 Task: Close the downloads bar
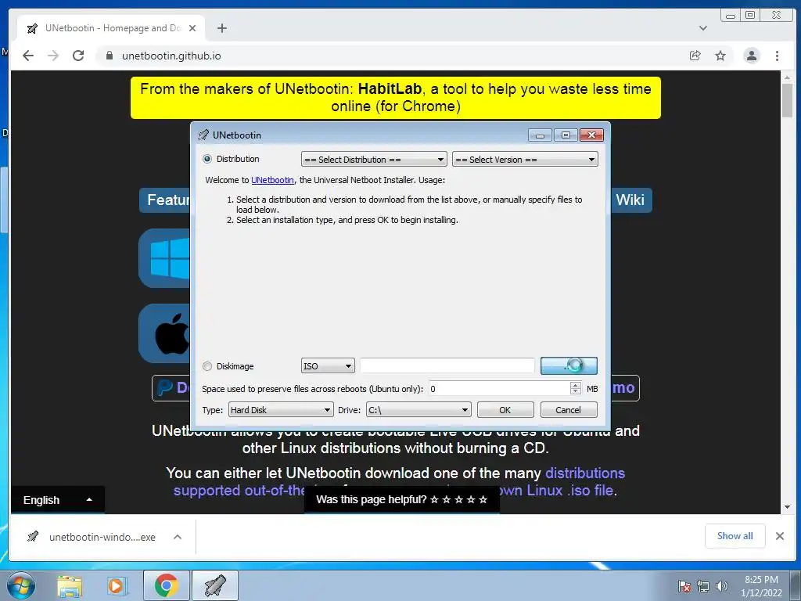[780, 536]
